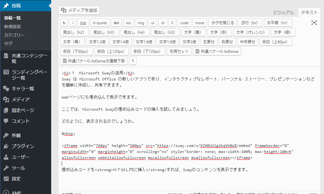
Task: Click the pin icon next to 投稿
Action: [x=6, y=6]
